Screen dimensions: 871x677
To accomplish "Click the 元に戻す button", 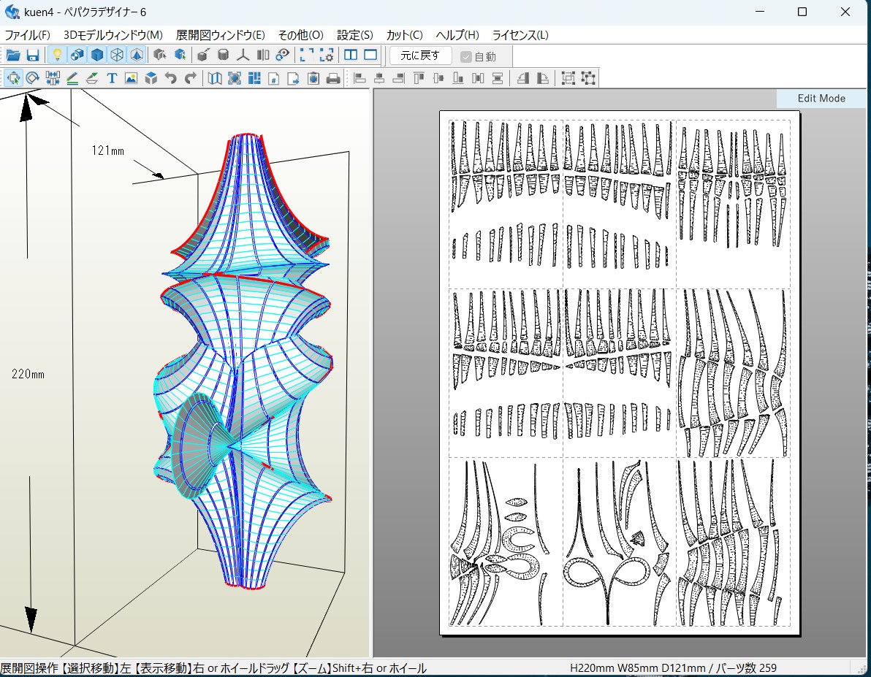I will click(420, 56).
